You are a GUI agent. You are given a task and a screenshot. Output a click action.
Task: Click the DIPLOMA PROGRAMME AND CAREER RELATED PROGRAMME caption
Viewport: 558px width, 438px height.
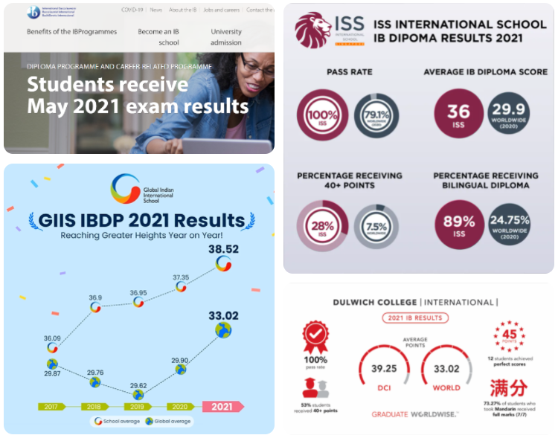pos(119,66)
